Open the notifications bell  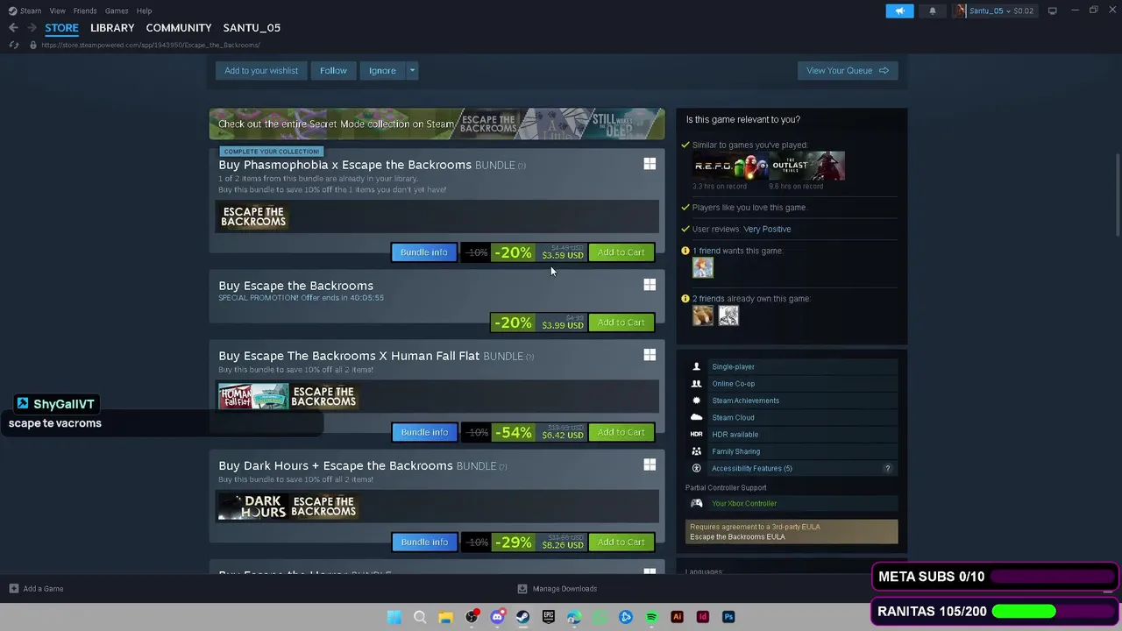[932, 11]
